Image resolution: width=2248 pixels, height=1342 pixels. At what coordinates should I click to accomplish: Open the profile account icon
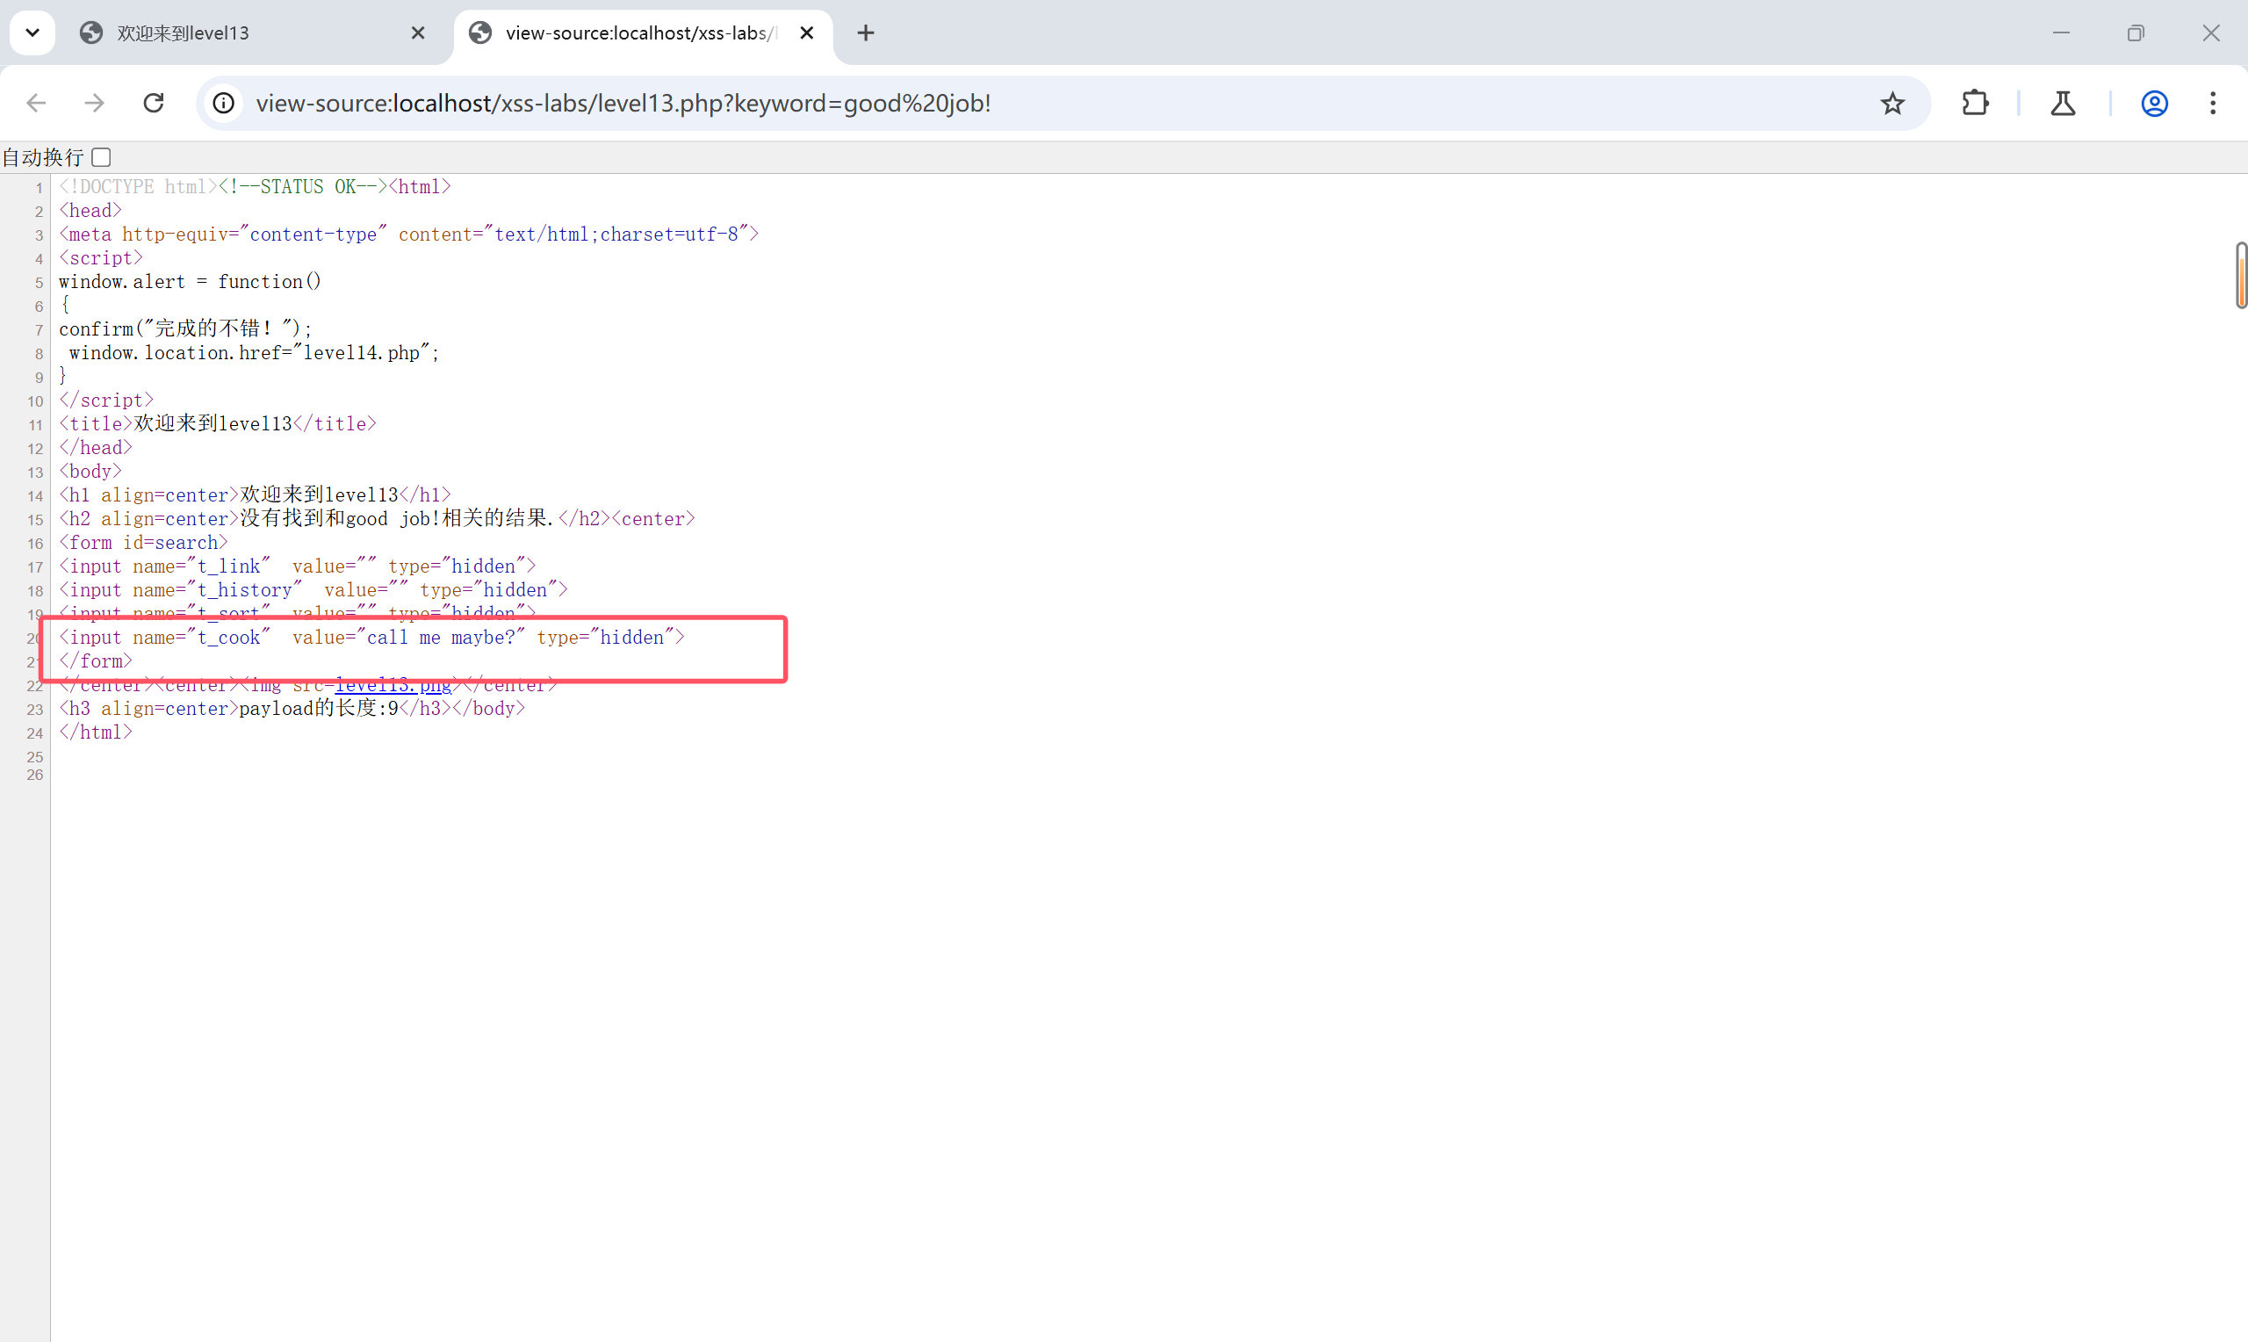pos(2154,103)
